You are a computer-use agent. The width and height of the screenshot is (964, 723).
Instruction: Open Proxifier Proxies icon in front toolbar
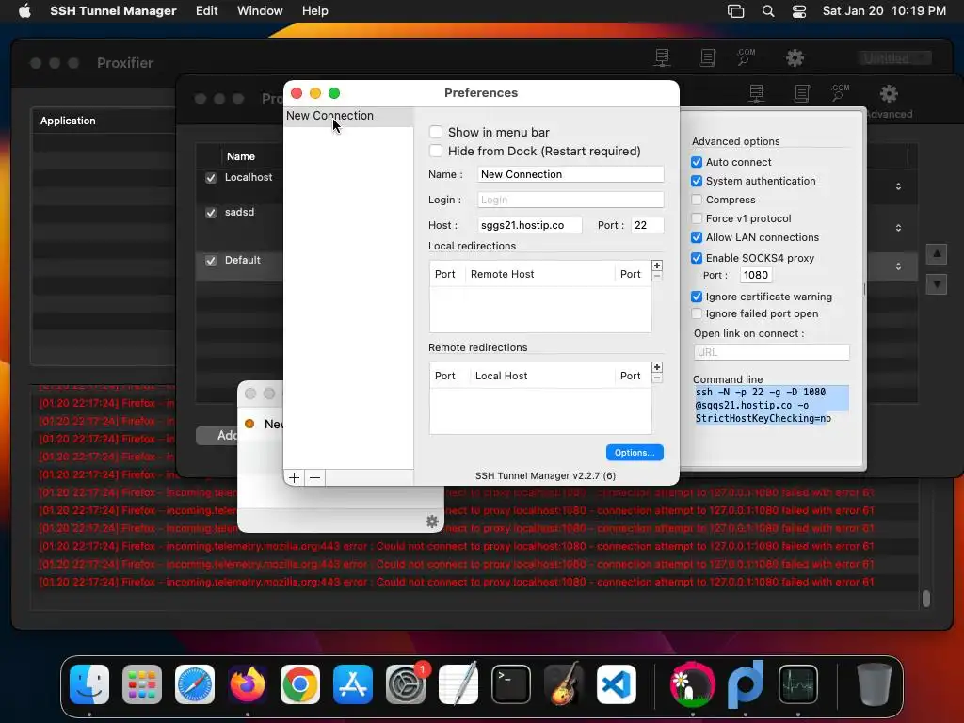[x=756, y=93]
